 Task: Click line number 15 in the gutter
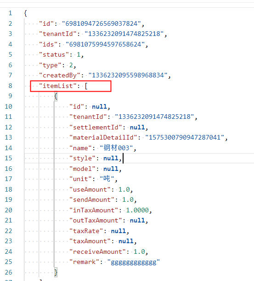[x=8, y=158]
